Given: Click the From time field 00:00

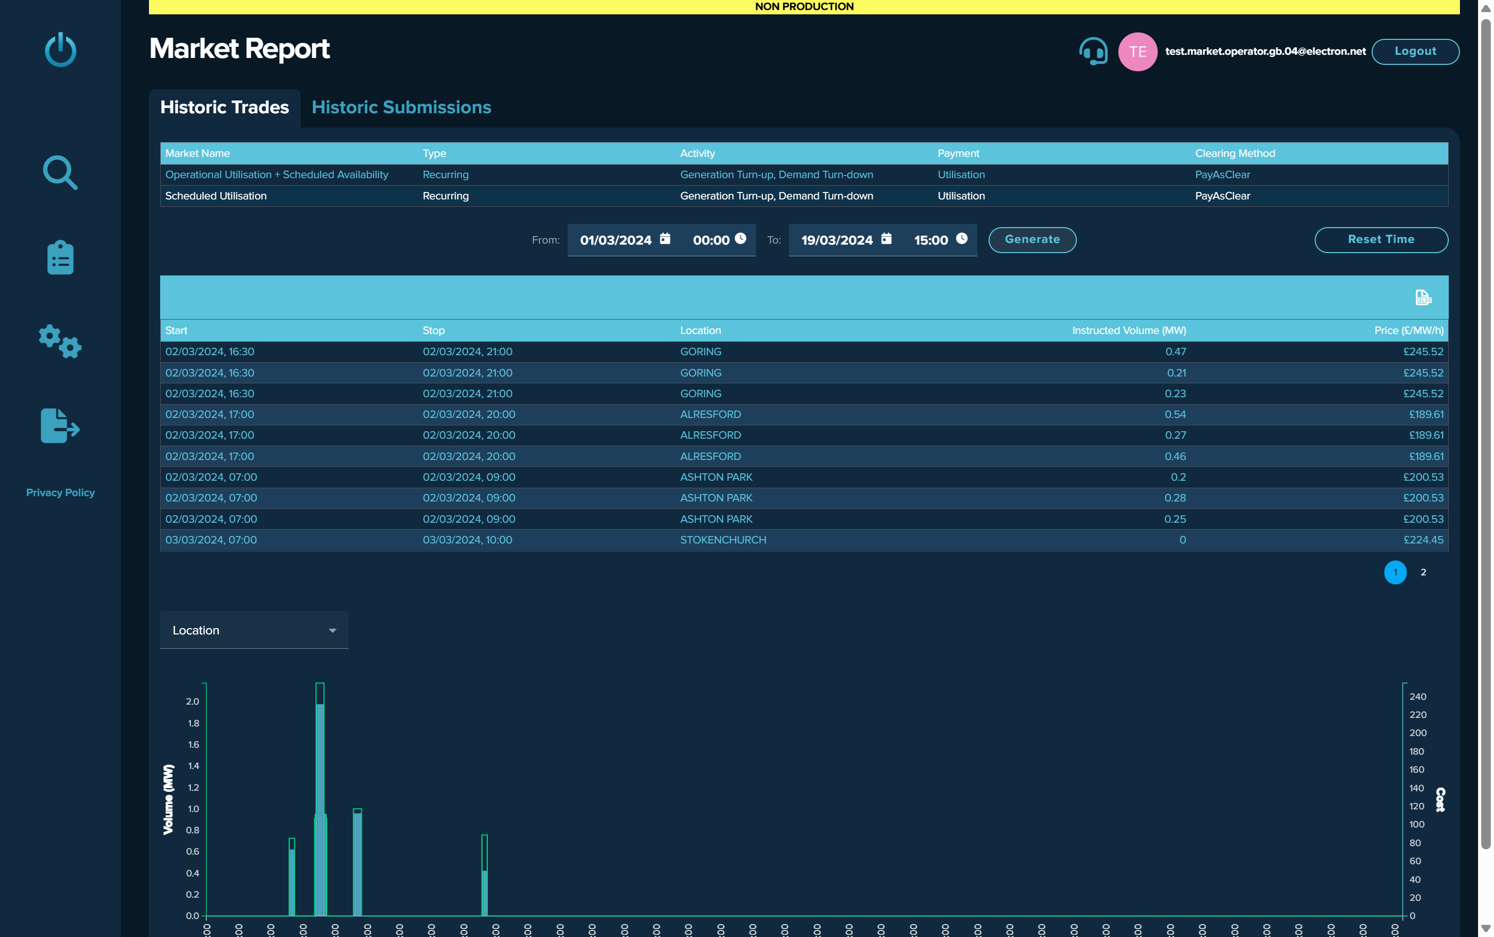Looking at the screenshot, I should [x=711, y=240].
